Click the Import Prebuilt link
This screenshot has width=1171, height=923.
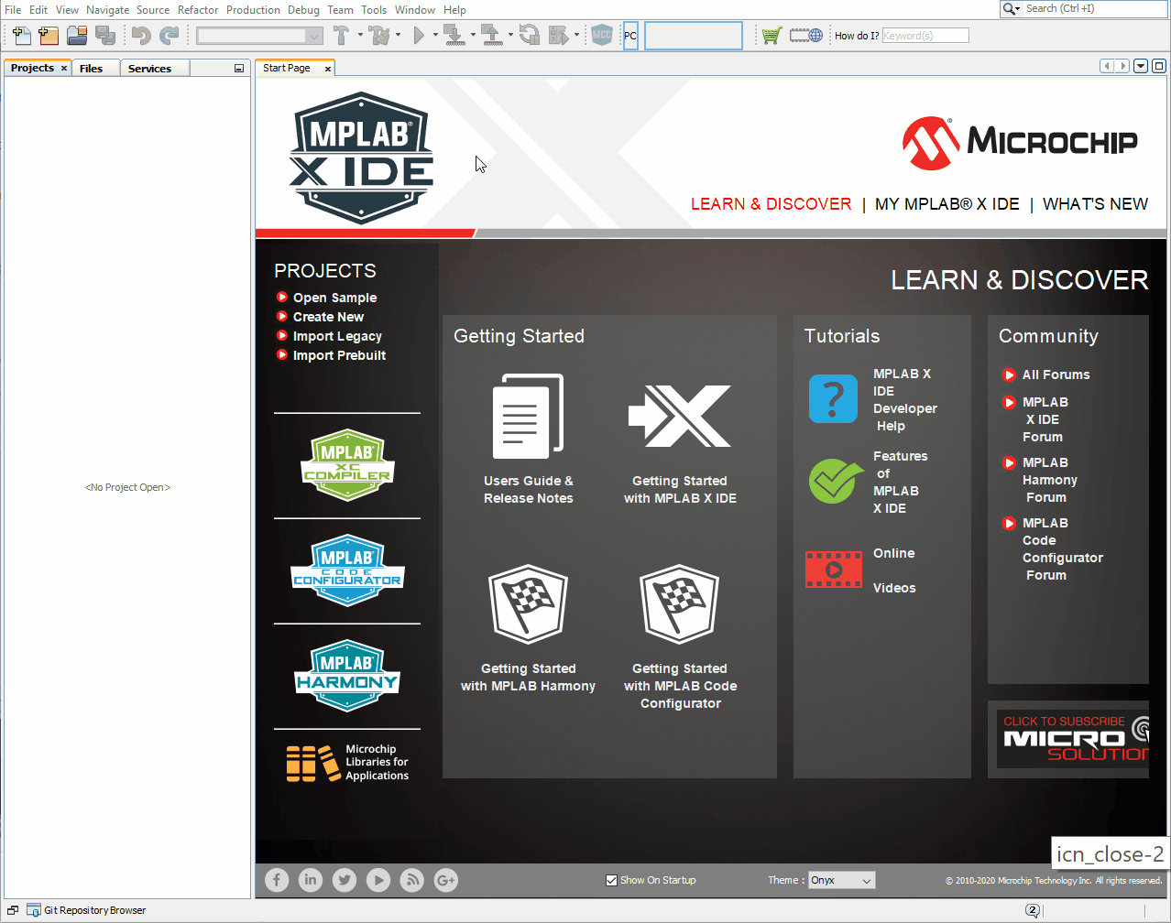click(x=339, y=355)
